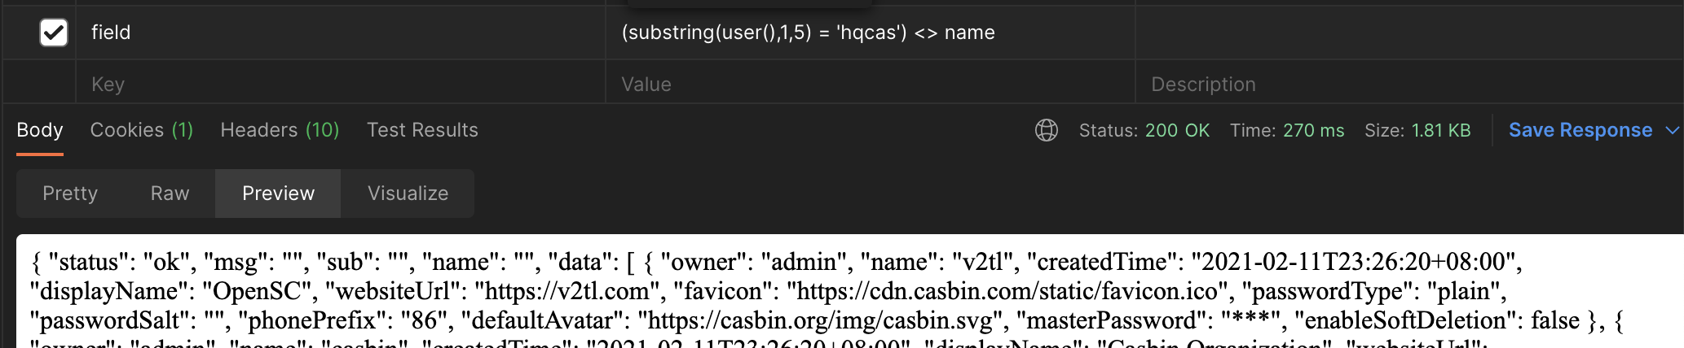Click the "displayName": "OpenSC" text

pyautogui.click(x=171, y=291)
